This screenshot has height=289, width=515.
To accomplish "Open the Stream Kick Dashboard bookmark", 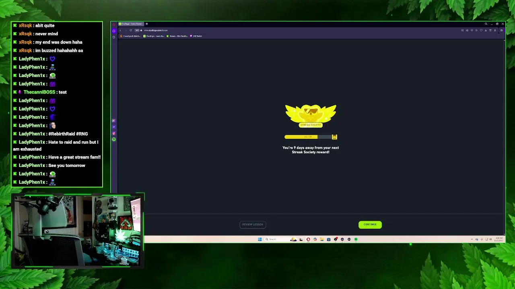I will click(x=177, y=36).
